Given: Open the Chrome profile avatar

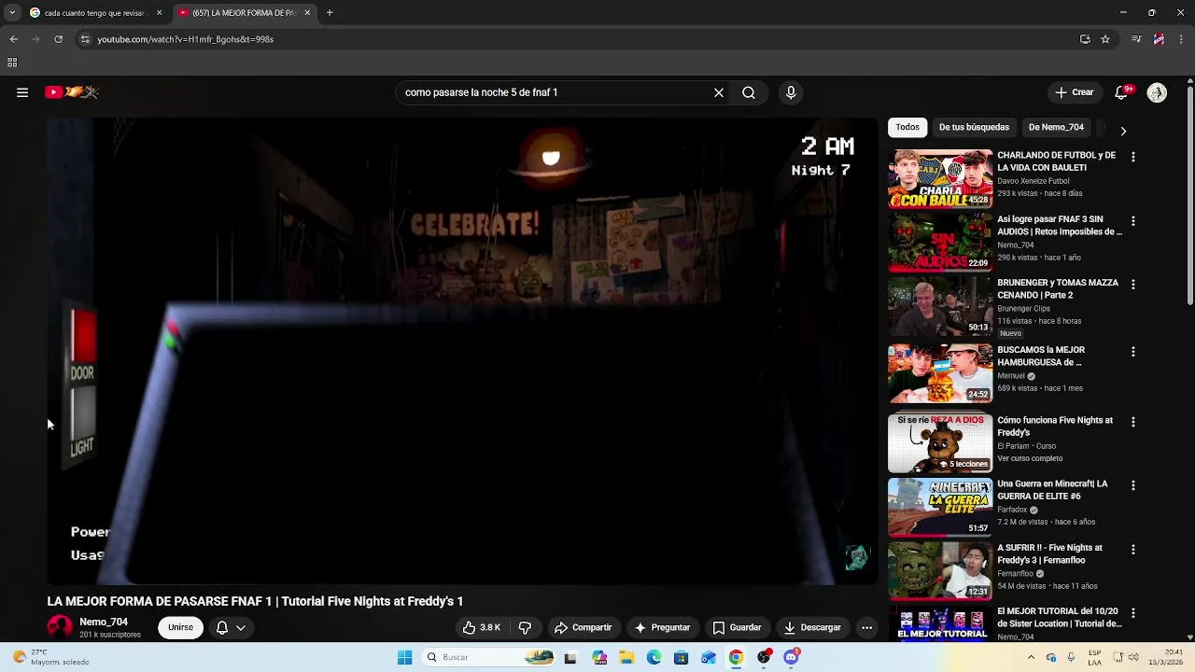Looking at the screenshot, I should (1159, 39).
